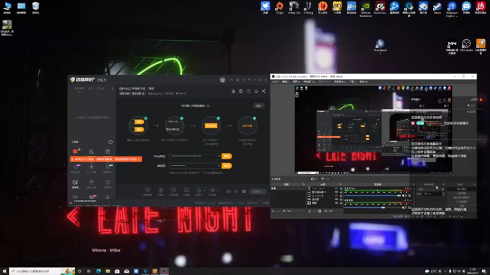Click the bell notification icon in streaming companion
Image resolution: width=490 pixels, height=275 pixels.
[x=256, y=91]
